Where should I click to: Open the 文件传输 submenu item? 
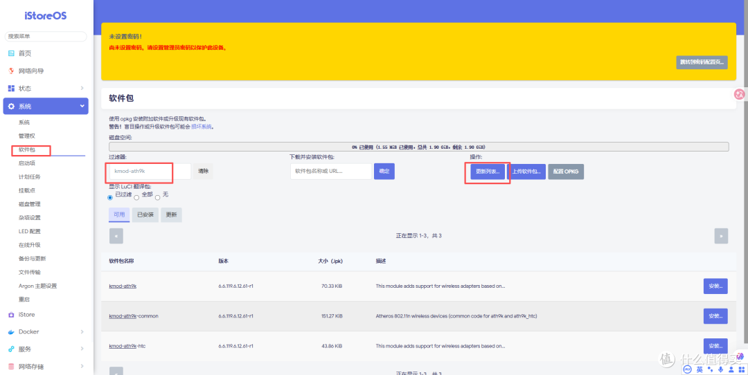(x=30, y=272)
